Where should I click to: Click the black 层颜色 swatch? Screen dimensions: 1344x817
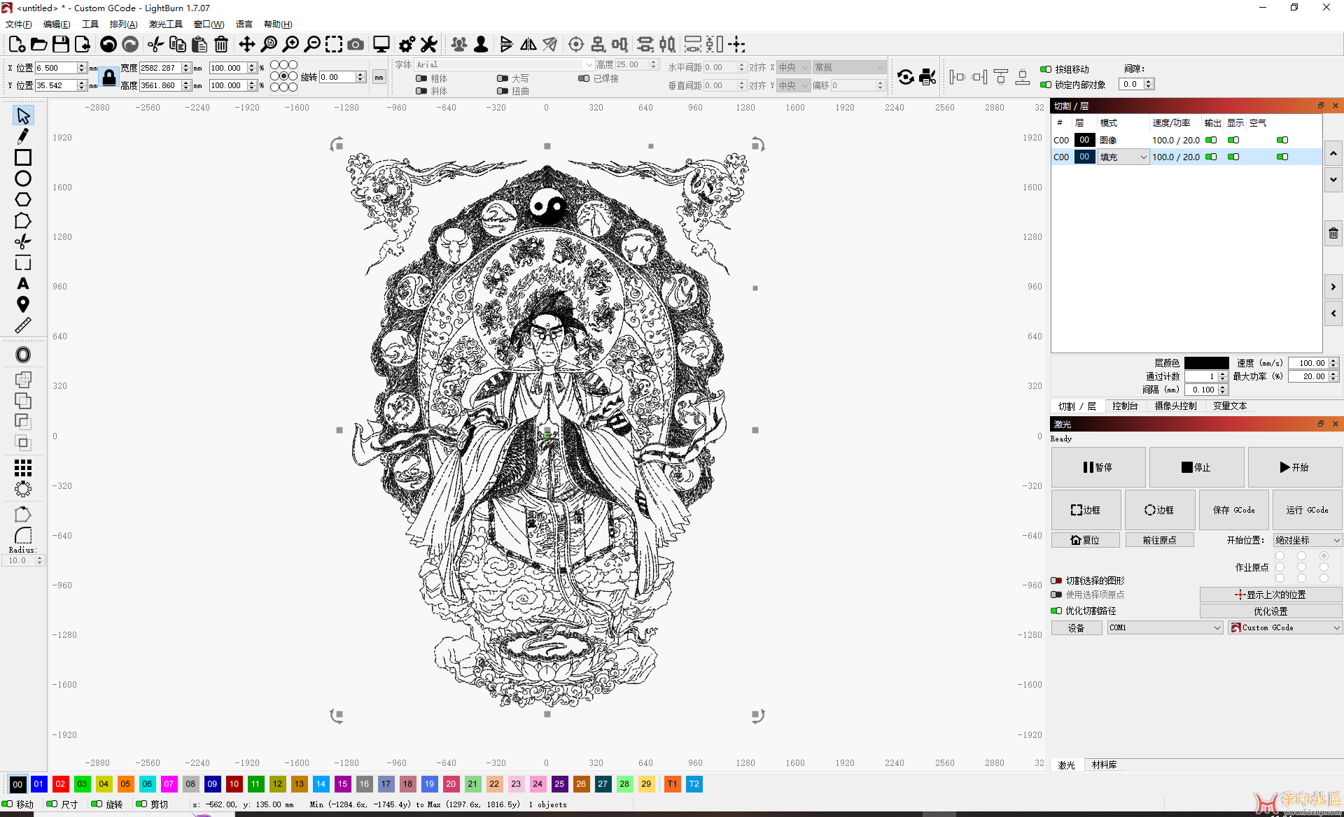(x=1206, y=363)
